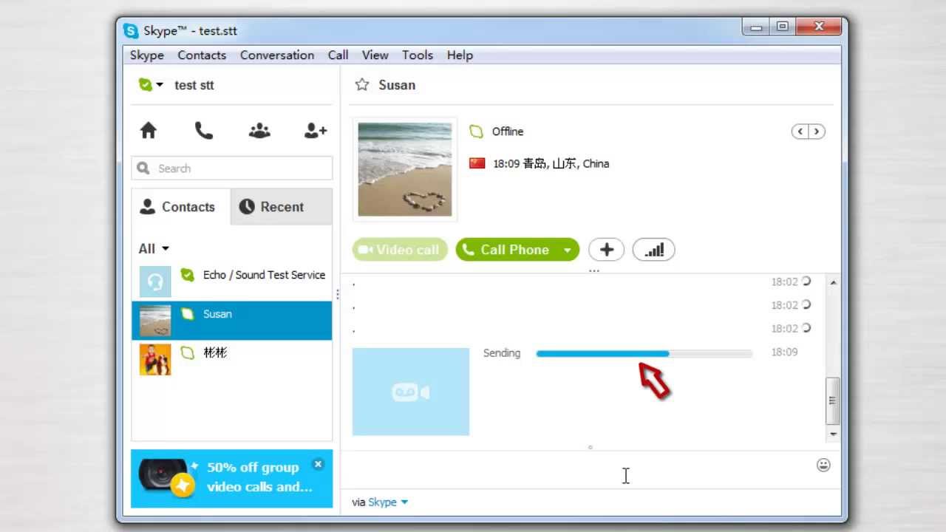Click the chat scrollbar up arrow
Screen dimensions: 946x532
click(834, 282)
